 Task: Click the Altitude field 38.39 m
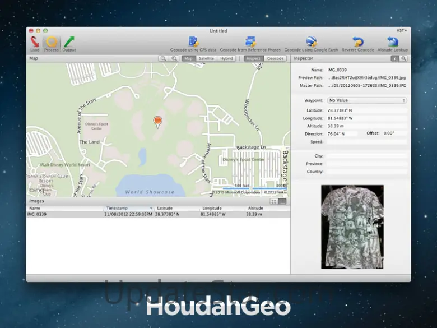pyautogui.click(x=367, y=126)
